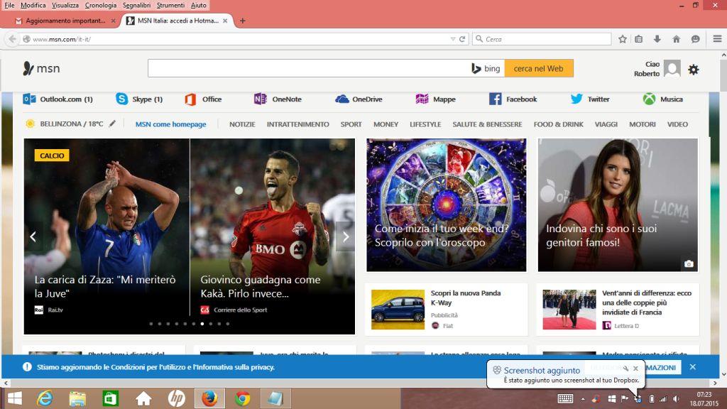The height and width of the screenshot is (409, 727).
Task: Open the File menu
Action: click(x=9, y=5)
